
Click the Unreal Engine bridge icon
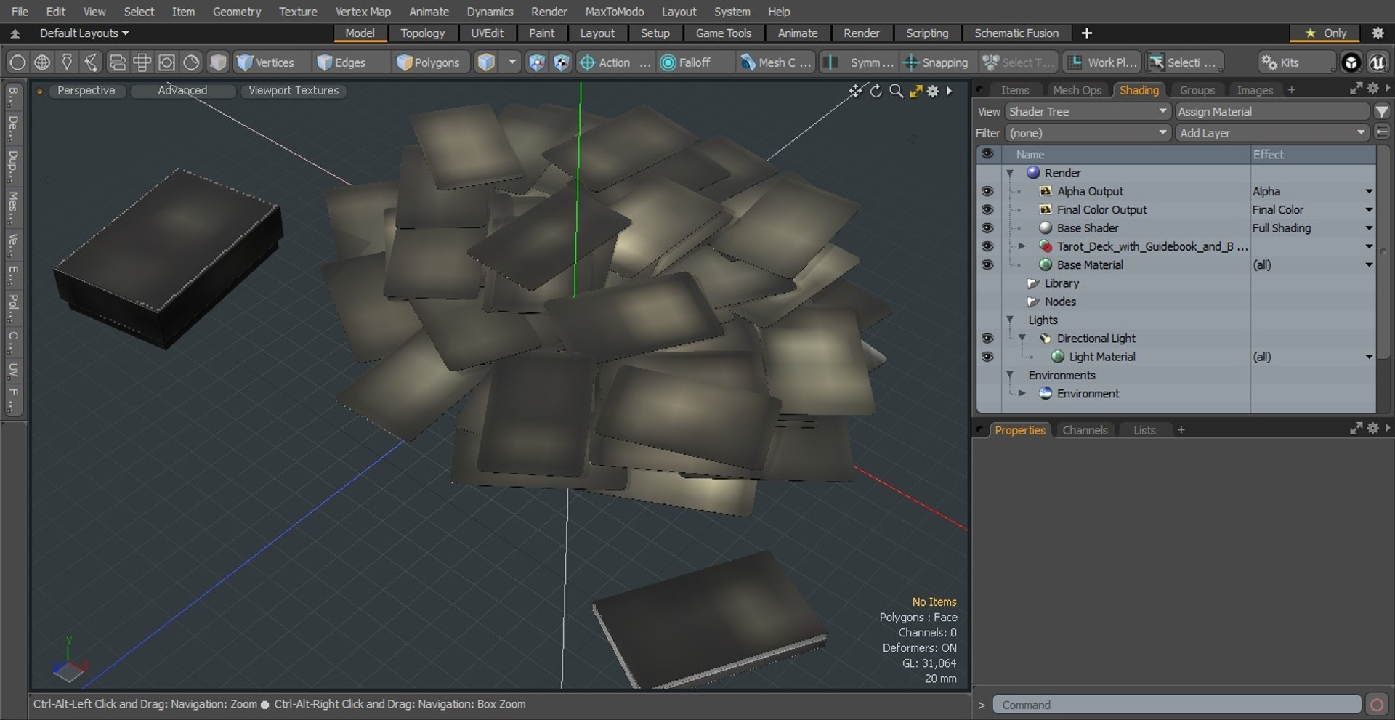pos(1377,62)
